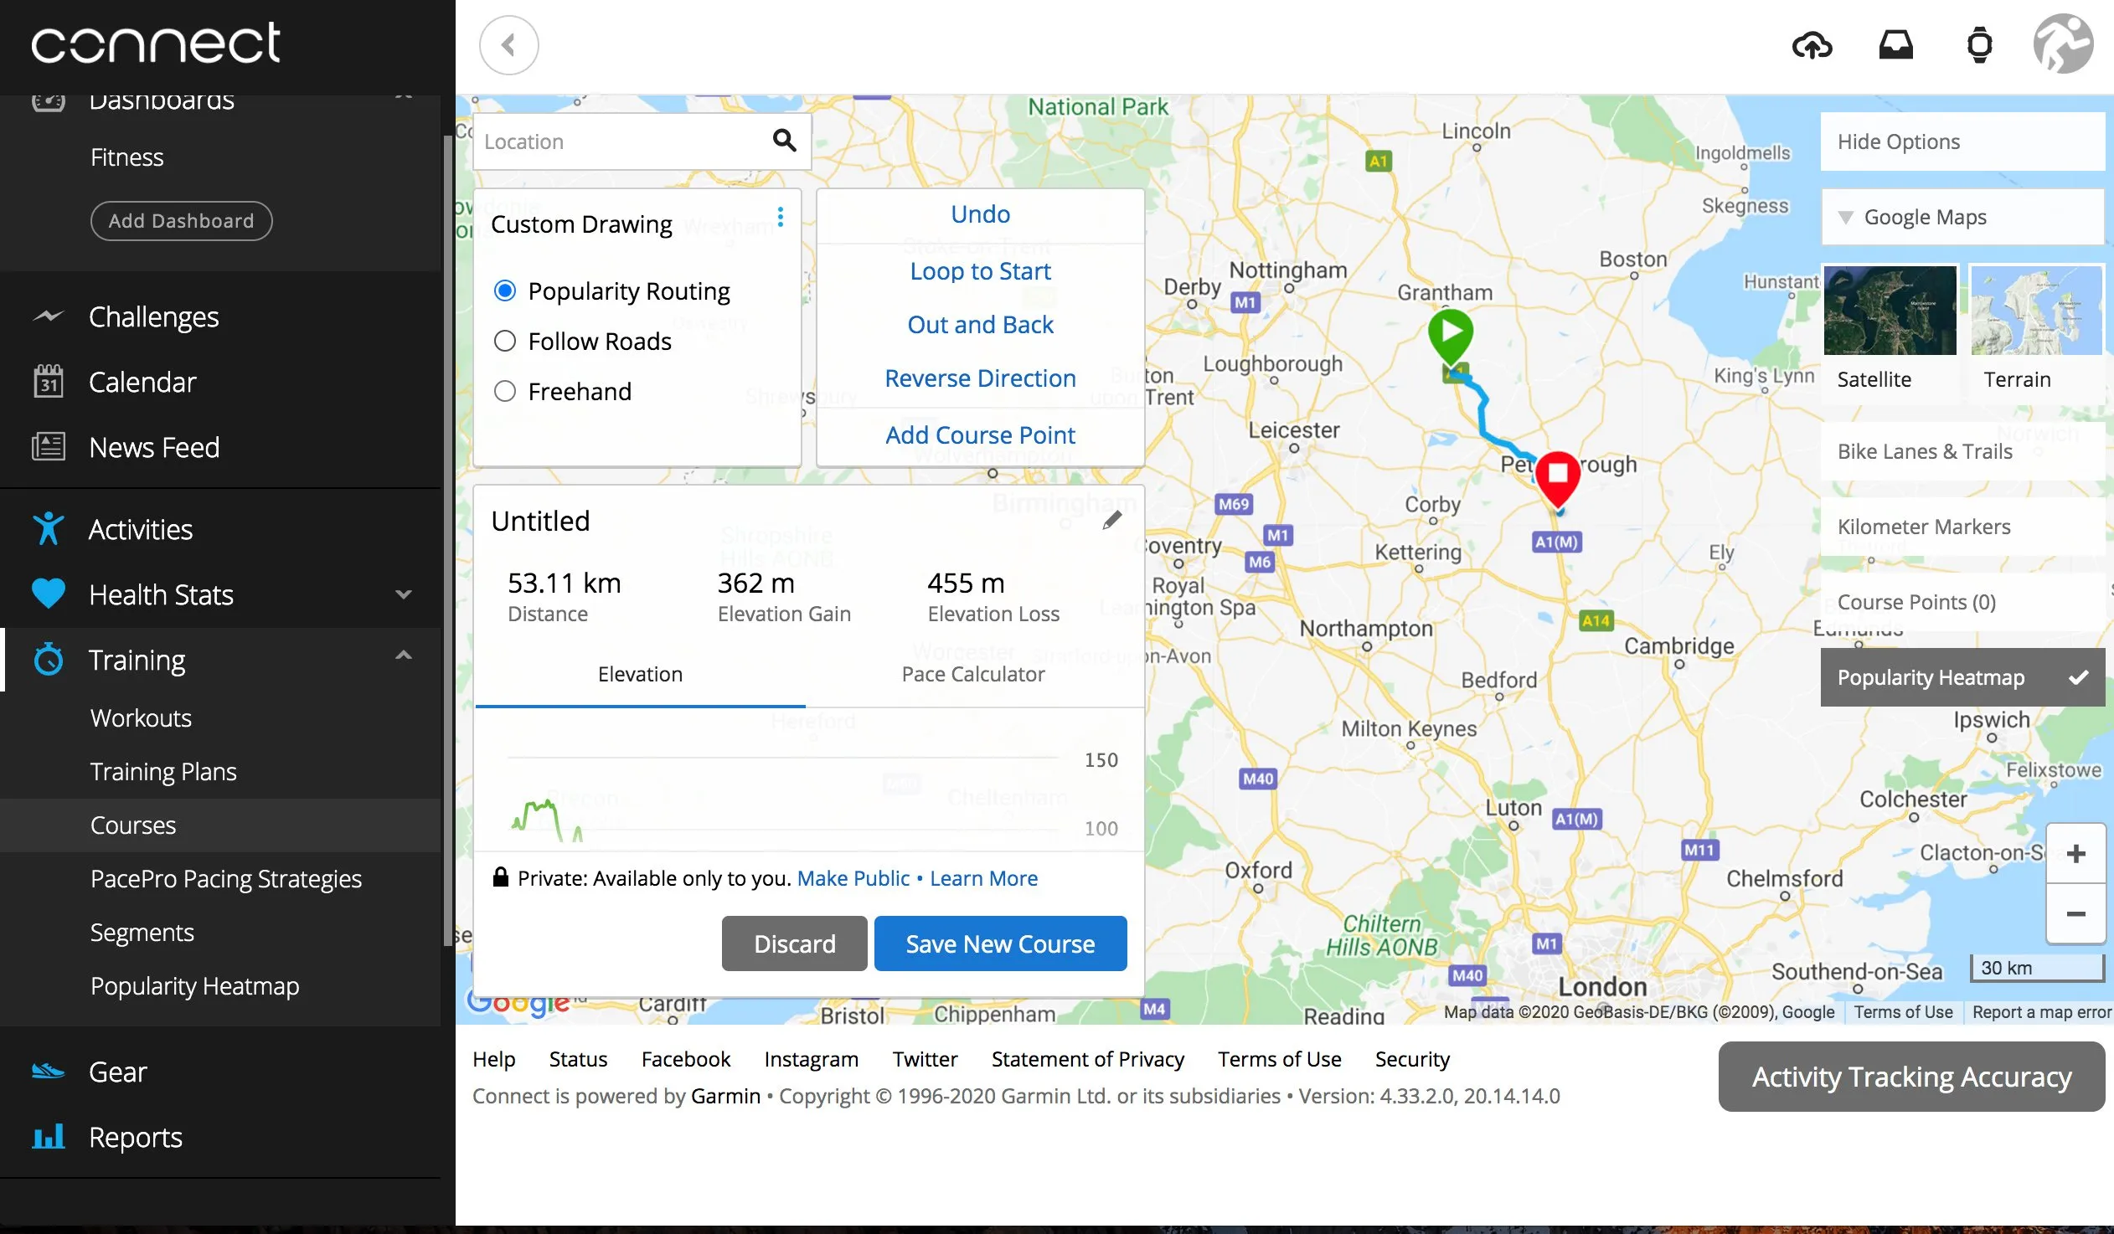2114x1234 pixels.
Task: Open the cloud upload icon
Action: (1812, 45)
